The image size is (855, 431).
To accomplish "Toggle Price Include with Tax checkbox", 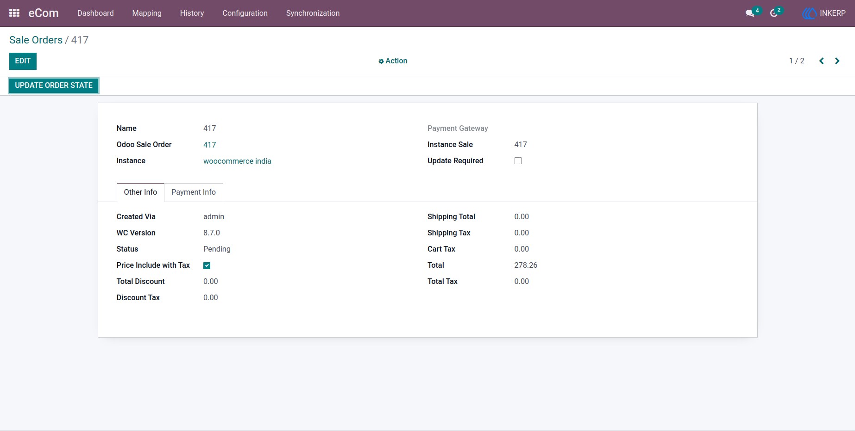I will click(207, 265).
